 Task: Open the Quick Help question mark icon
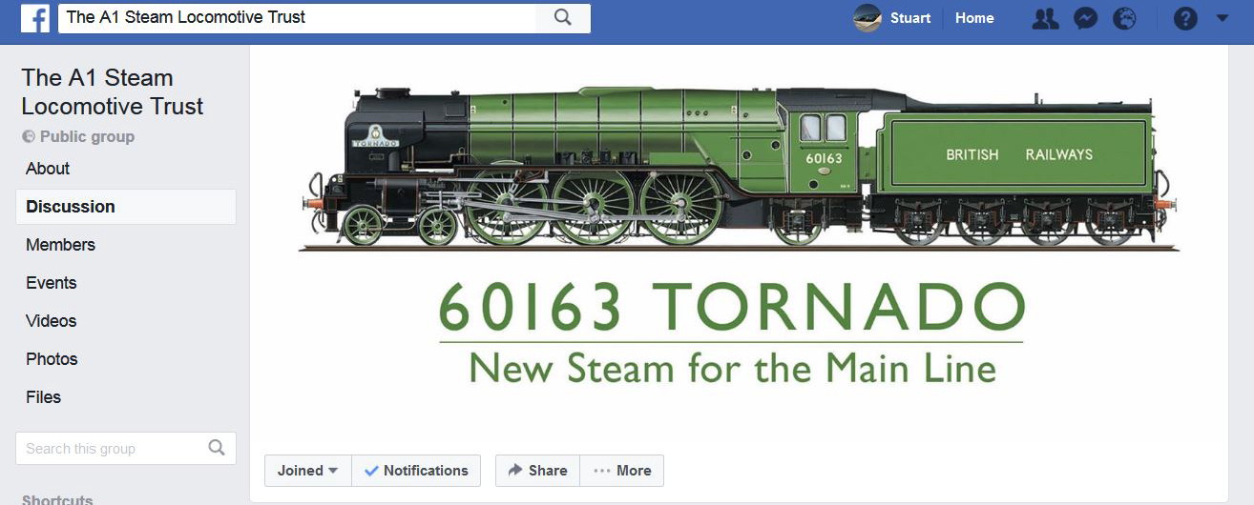pyautogui.click(x=1185, y=18)
